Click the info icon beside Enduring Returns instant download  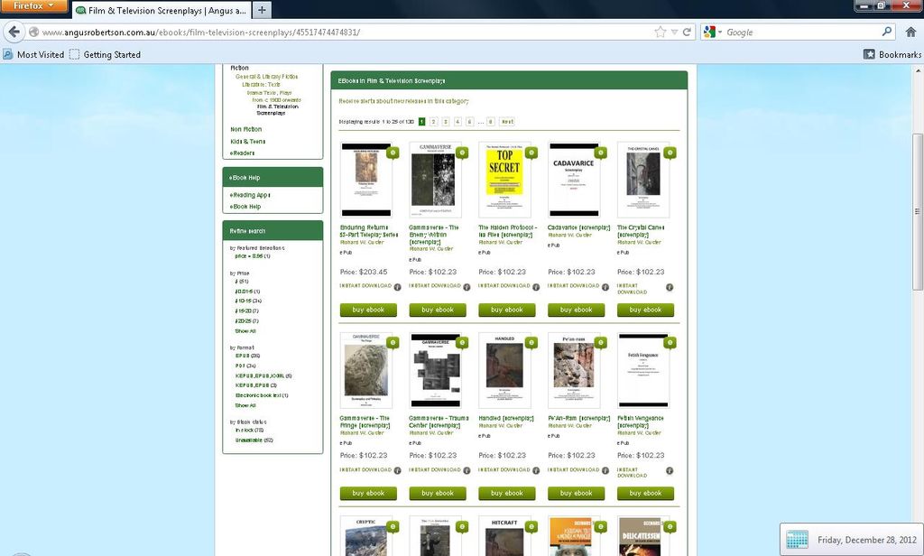coord(397,287)
